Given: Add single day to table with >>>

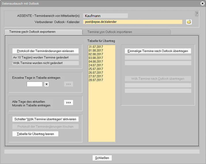Looking at the screenshot, I should pos(69,84).
